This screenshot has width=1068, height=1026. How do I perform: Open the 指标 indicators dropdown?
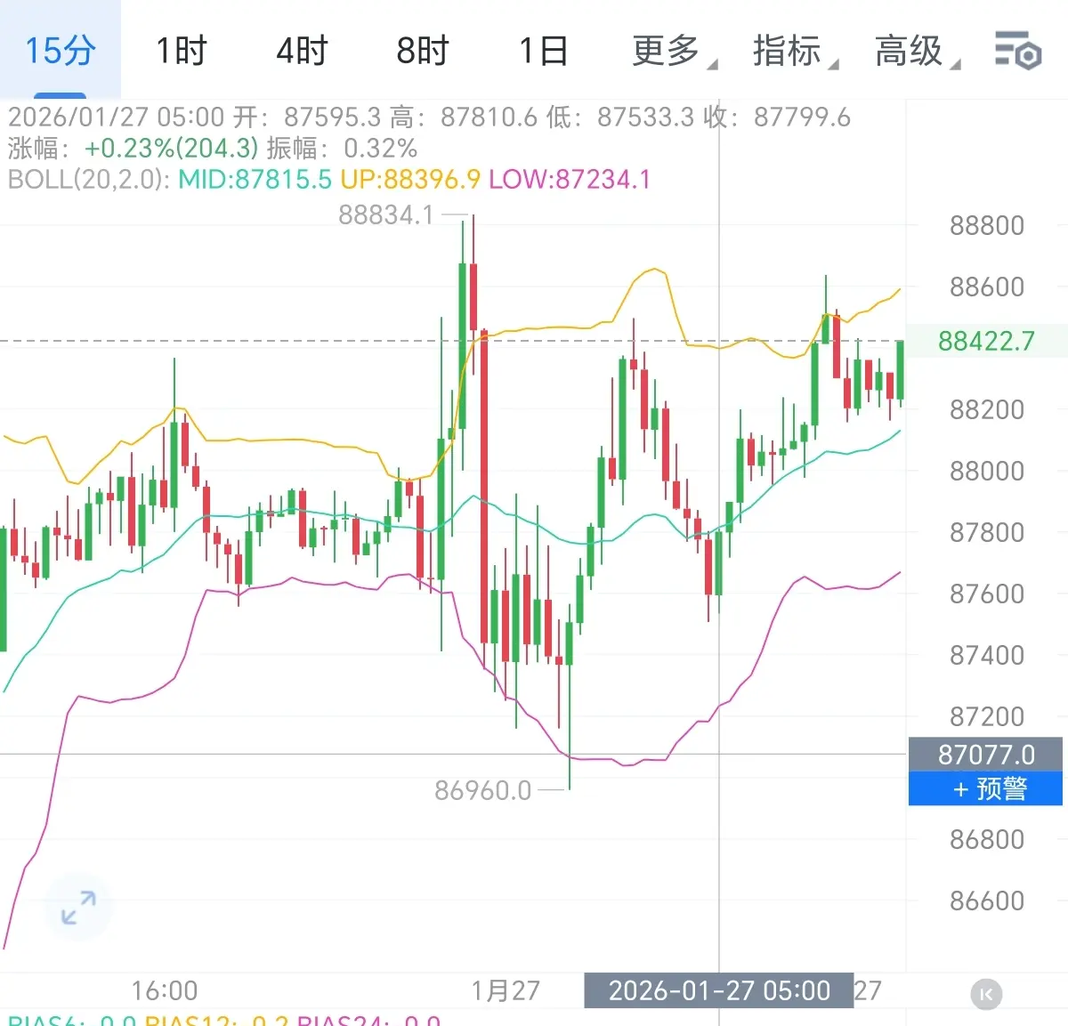pyautogui.click(x=795, y=51)
